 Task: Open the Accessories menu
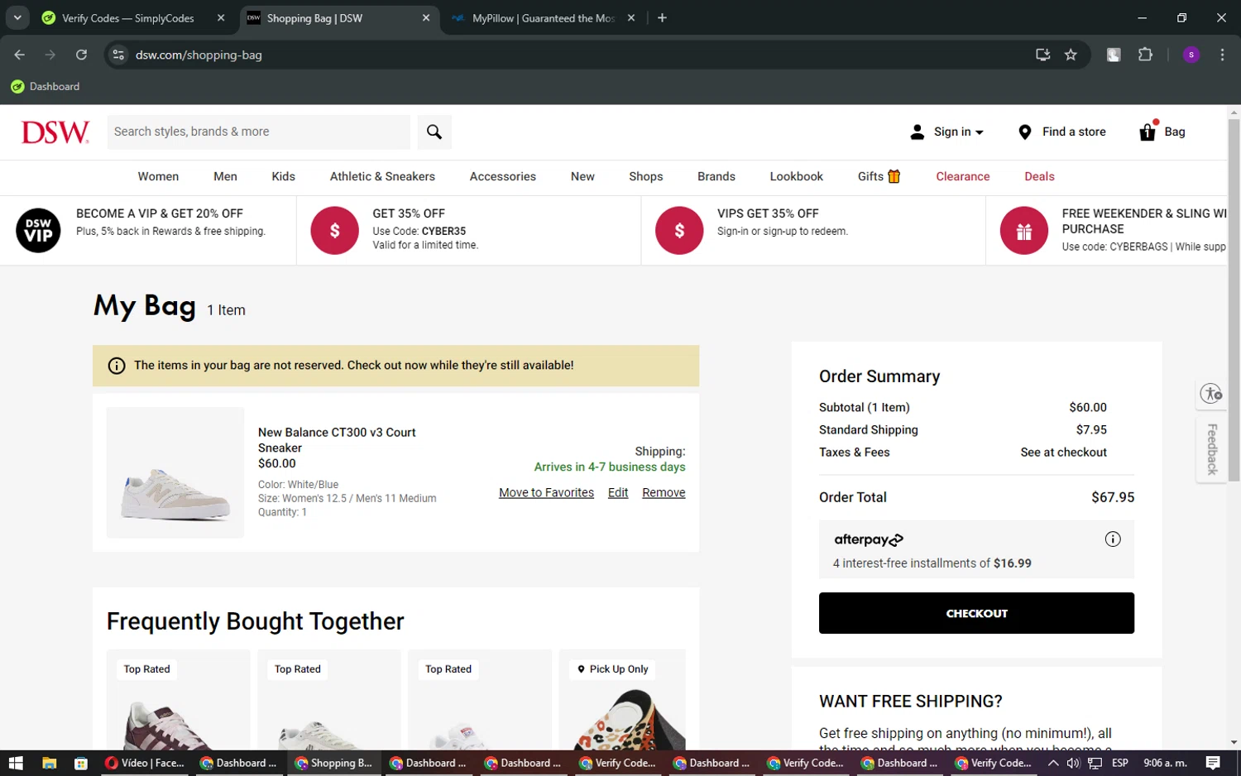(x=503, y=177)
